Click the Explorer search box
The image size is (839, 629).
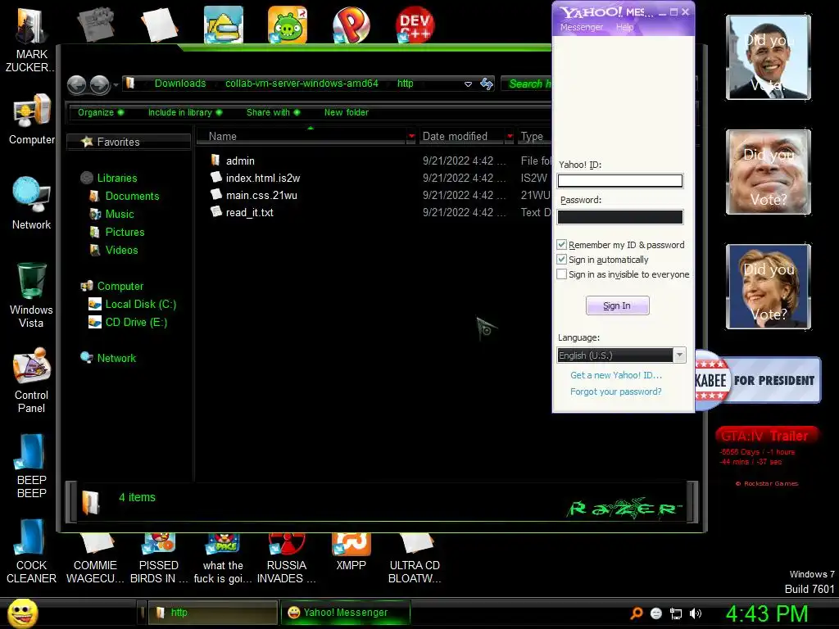point(527,84)
